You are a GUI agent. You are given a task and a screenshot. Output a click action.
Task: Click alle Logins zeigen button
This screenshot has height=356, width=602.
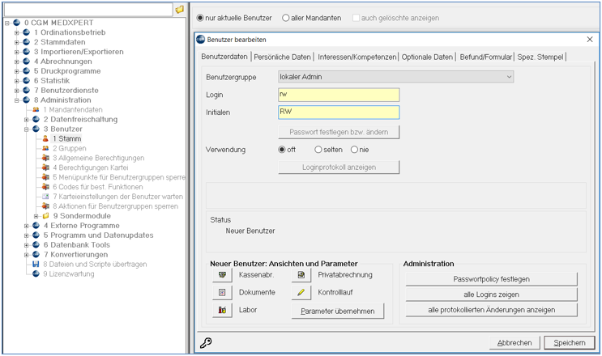pyautogui.click(x=492, y=295)
